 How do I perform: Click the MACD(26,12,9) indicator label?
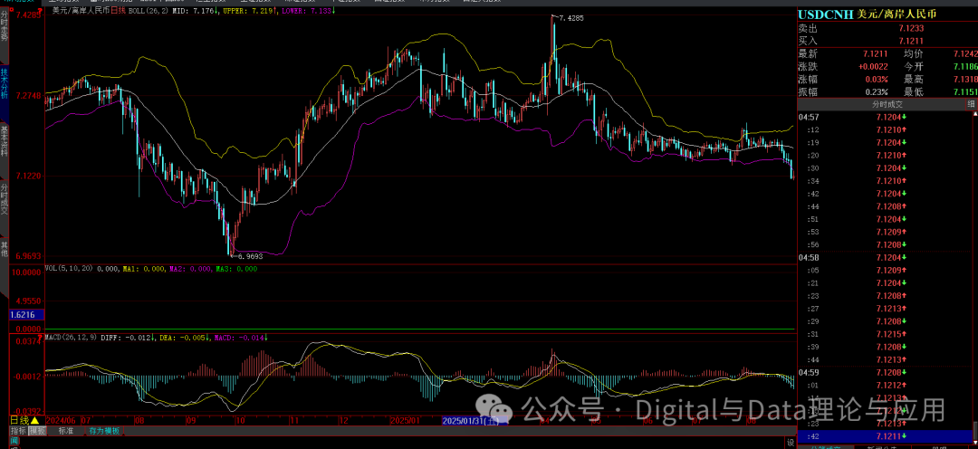pos(72,338)
